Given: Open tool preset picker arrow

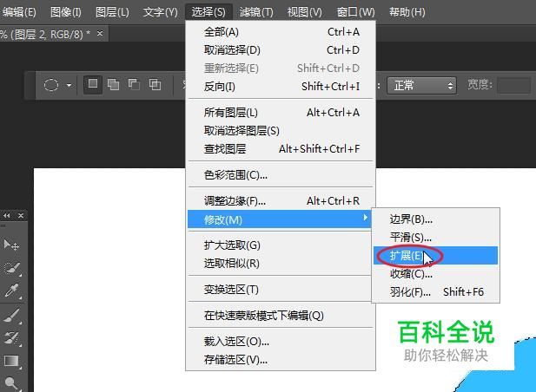Looking at the screenshot, I should click(x=69, y=85).
